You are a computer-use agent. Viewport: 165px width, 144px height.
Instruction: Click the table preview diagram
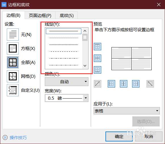pos(132,59)
